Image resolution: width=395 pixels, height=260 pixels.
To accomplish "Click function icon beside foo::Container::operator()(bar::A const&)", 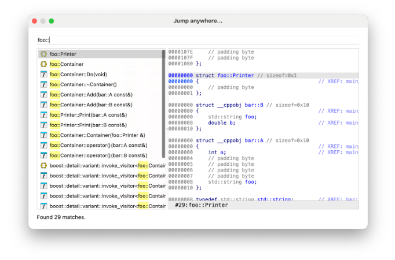I will (43, 145).
